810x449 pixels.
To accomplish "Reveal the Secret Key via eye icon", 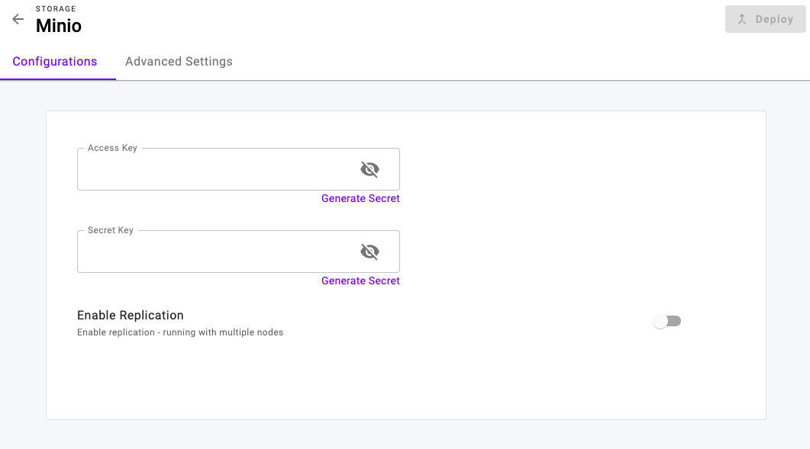I will pyautogui.click(x=370, y=252).
